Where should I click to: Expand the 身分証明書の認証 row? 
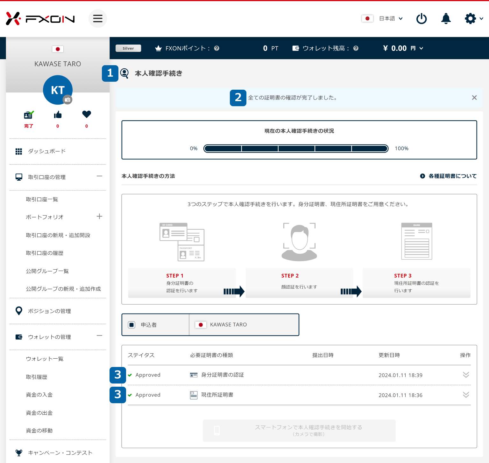click(466, 375)
